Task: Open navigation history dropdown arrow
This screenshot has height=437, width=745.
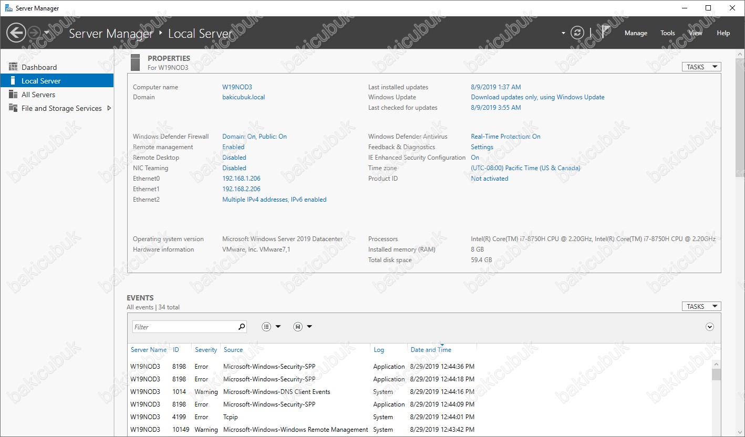Action: coord(47,33)
